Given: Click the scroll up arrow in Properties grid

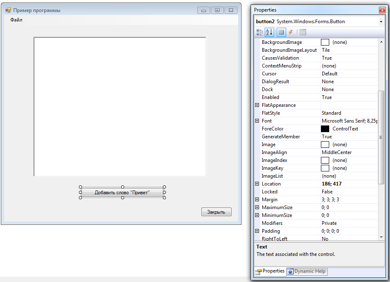Looking at the screenshot, I should pyautogui.click(x=381, y=42).
